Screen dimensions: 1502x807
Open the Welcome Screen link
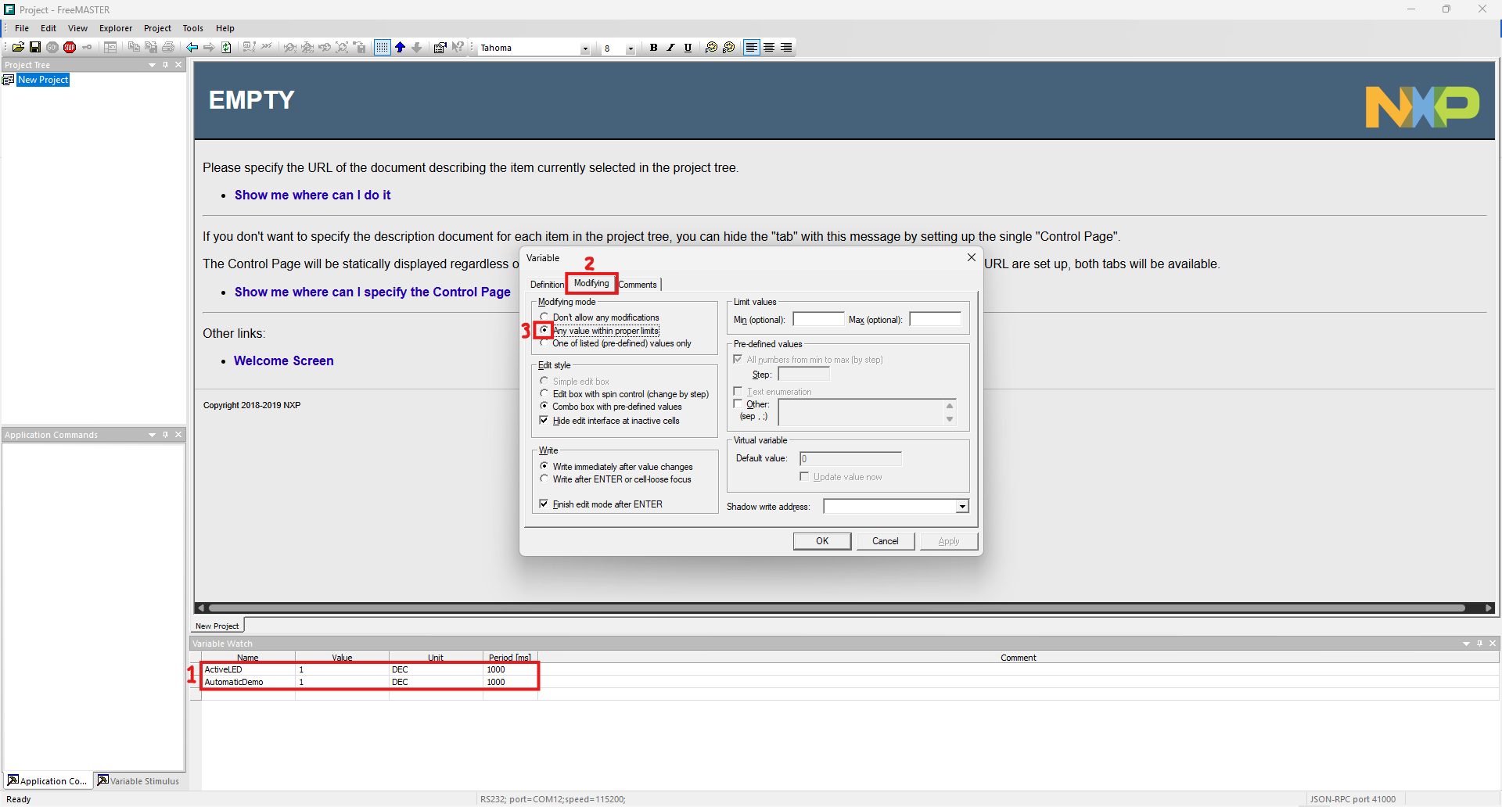(283, 360)
